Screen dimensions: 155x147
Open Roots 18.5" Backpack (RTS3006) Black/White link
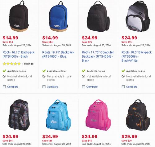point(137,56)
